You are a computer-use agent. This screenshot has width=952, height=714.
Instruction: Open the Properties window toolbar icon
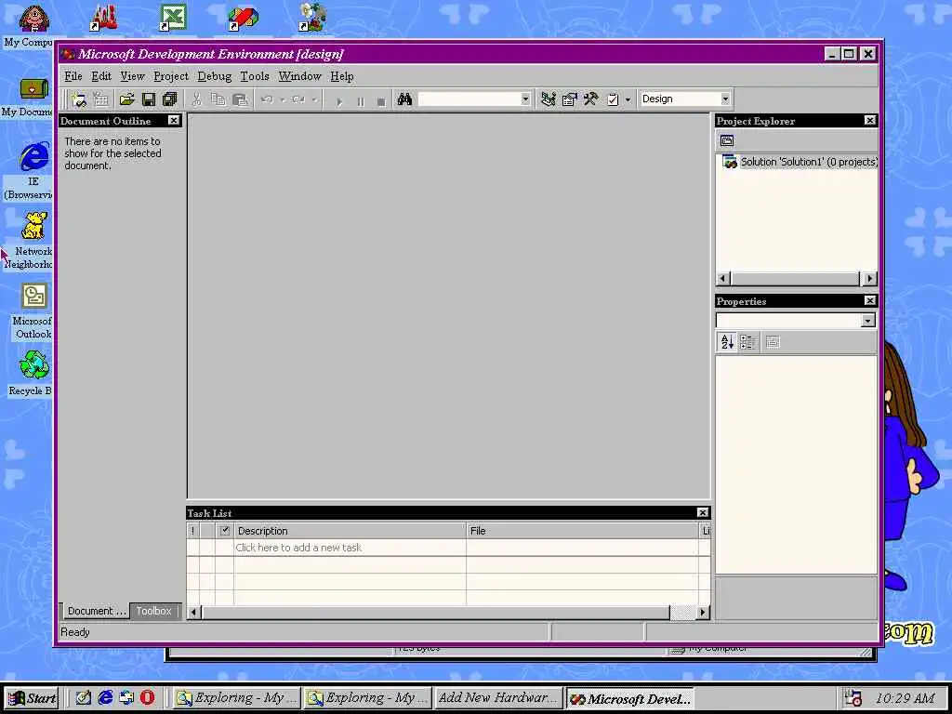pyautogui.click(x=570, y=99)
